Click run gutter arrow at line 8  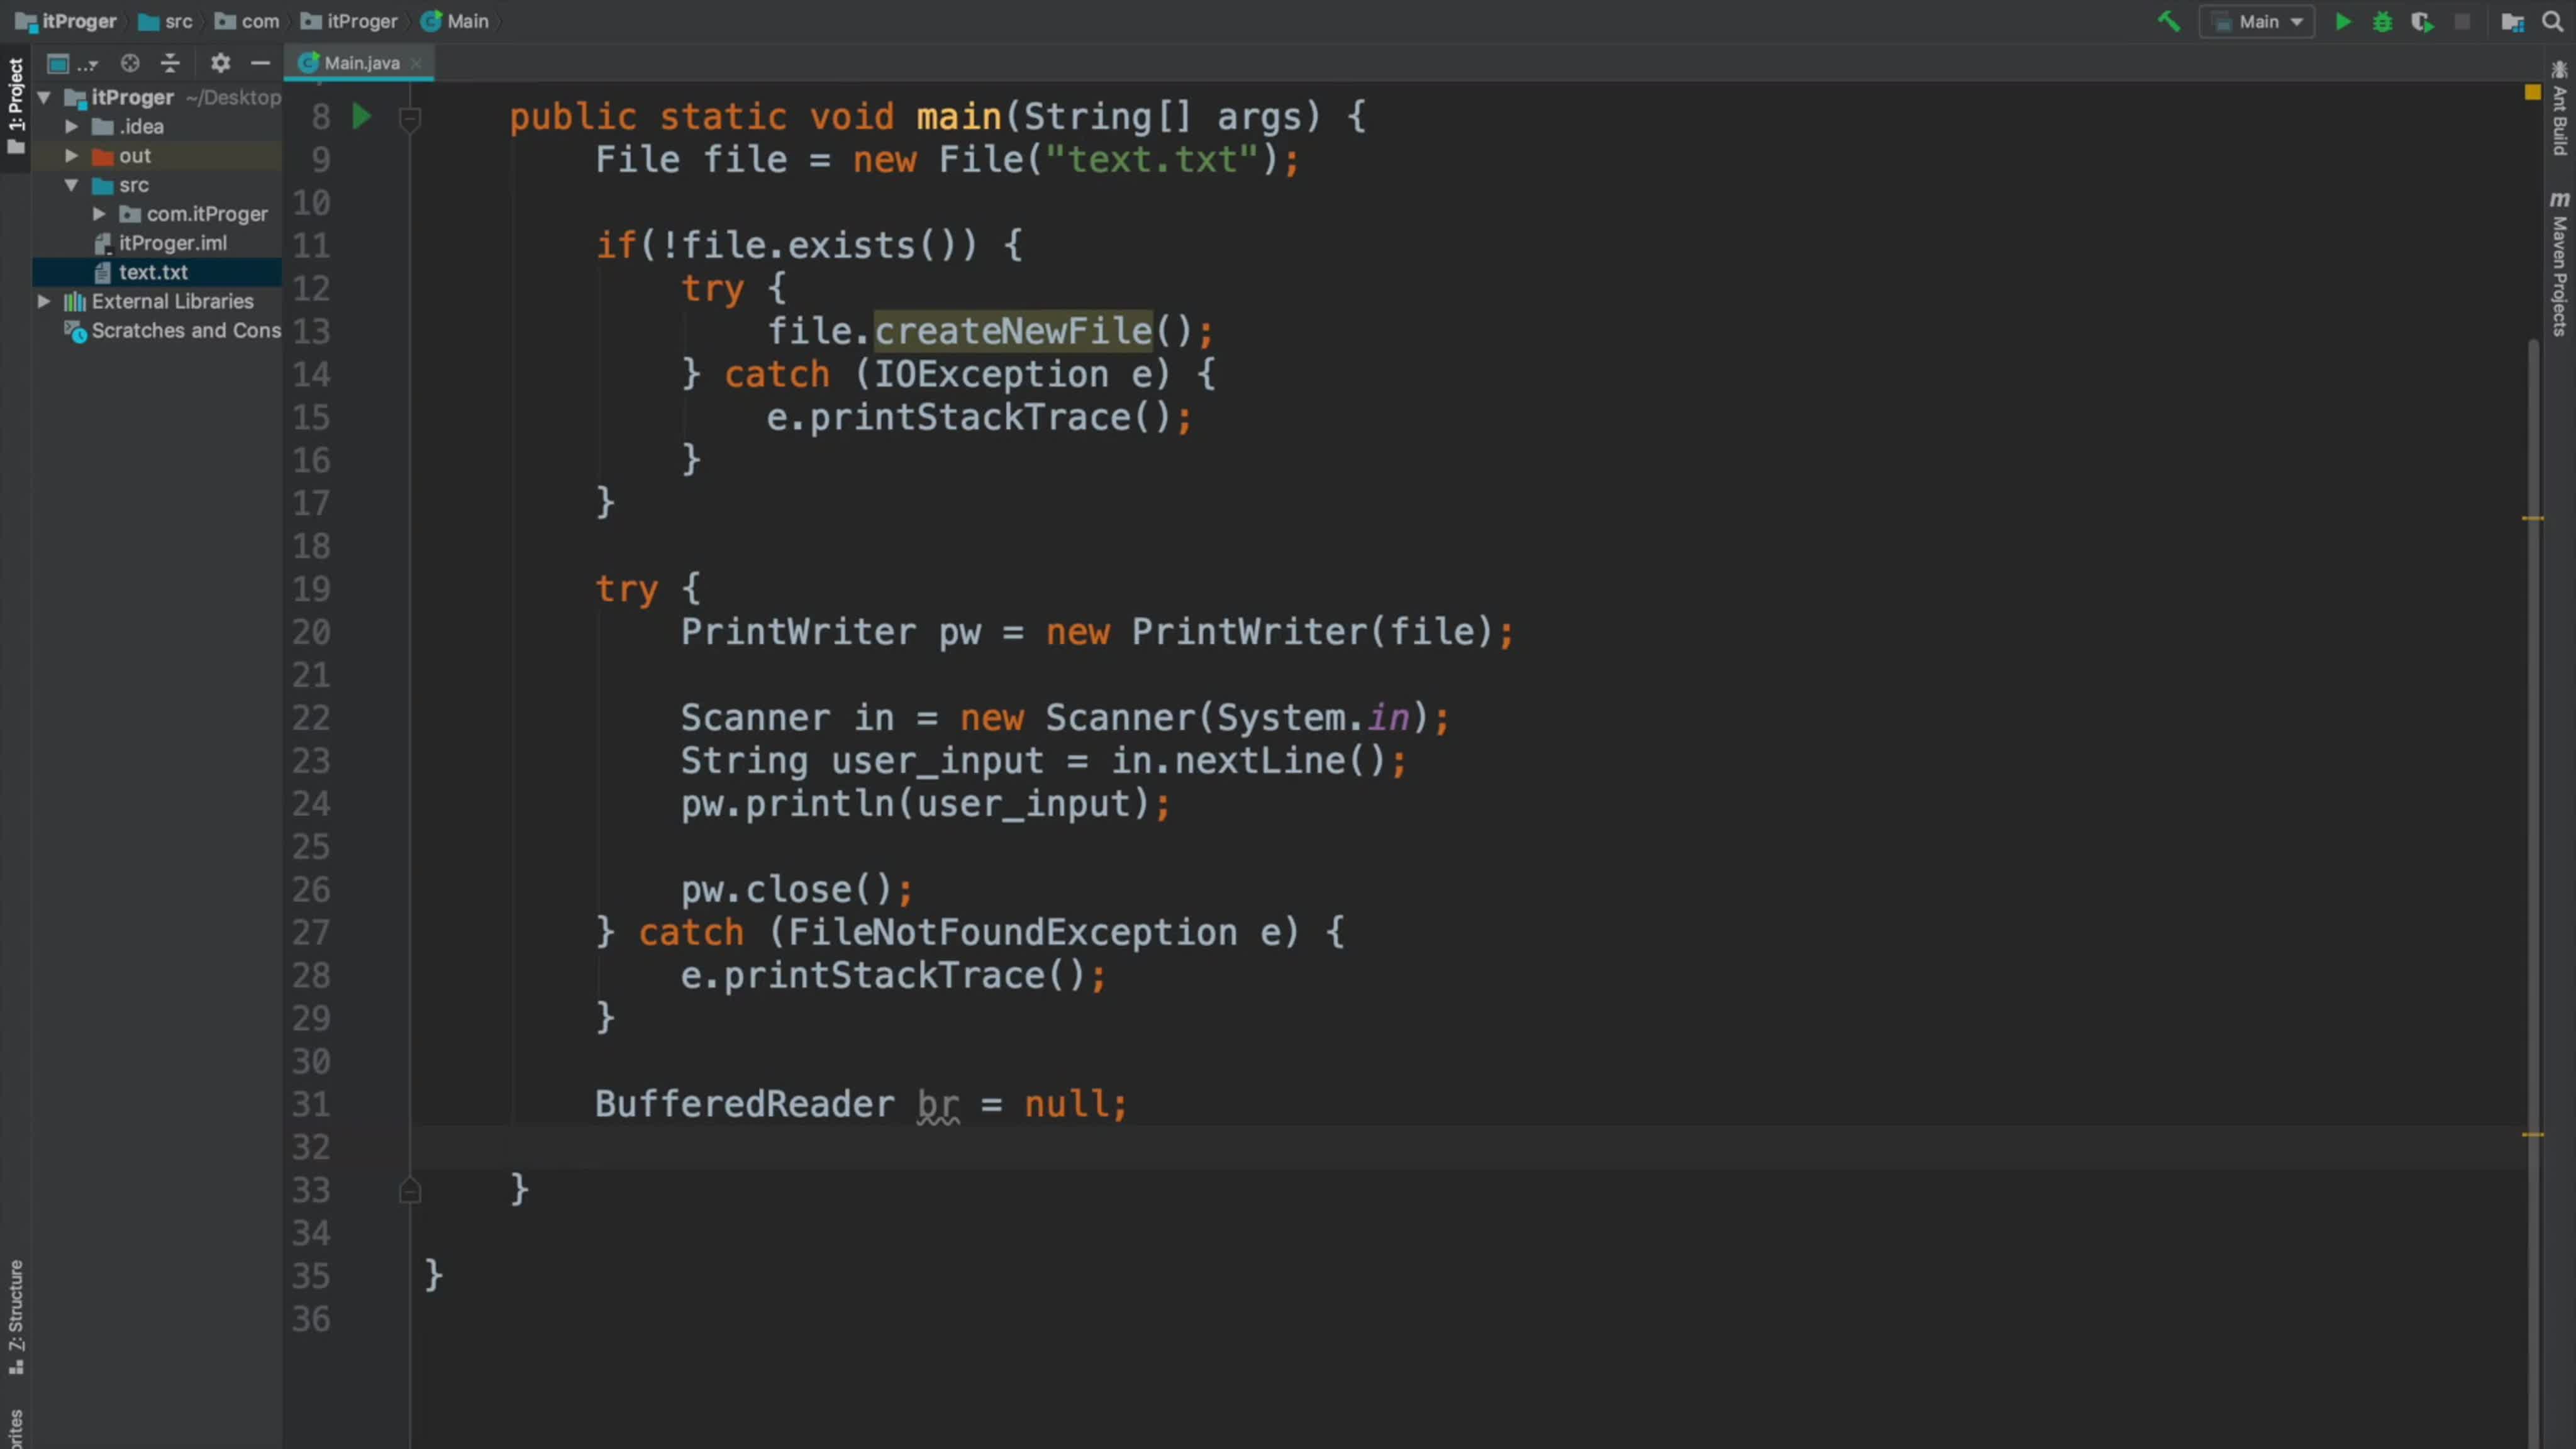click(362, 116)
